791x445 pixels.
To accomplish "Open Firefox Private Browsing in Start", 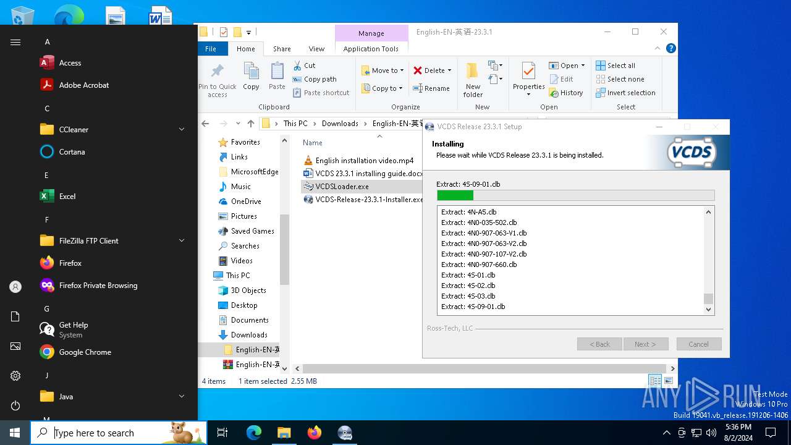I will tap(88, 286).
